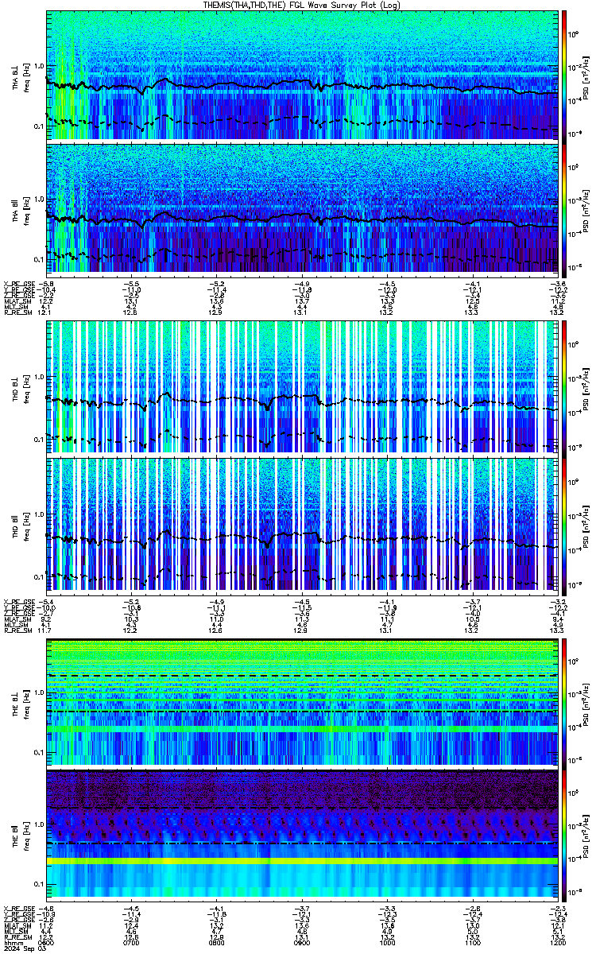Click the "0600" time tick label

click(x=46, y=941)
